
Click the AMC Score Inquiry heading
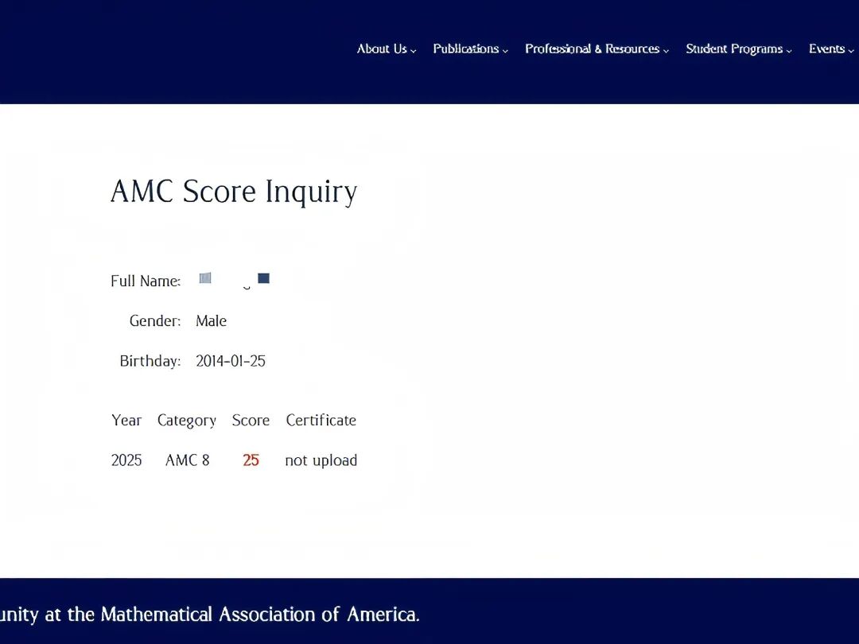coord(233,192)
